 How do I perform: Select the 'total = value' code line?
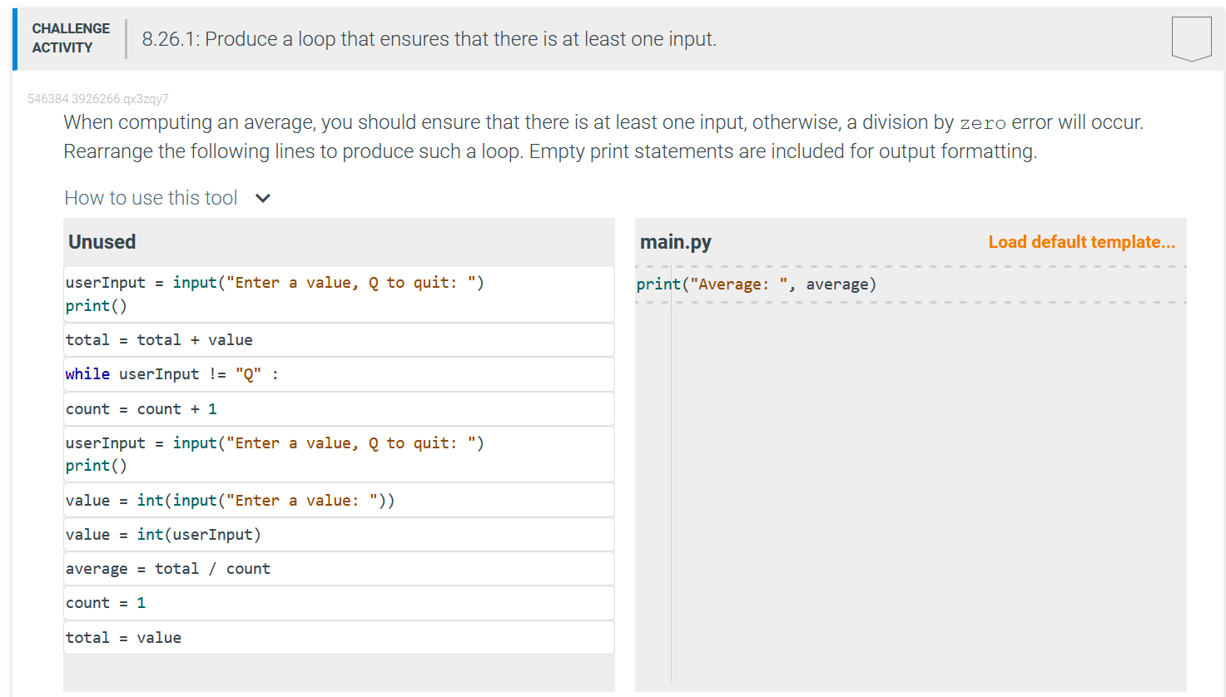point(339,636)
